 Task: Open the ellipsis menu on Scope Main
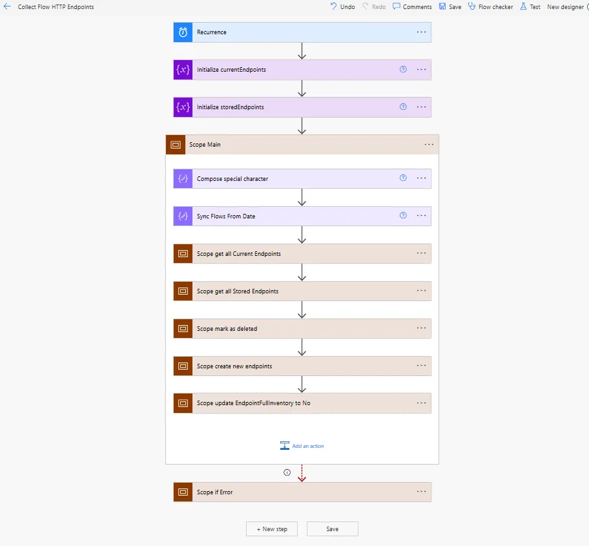pos(429,144)
